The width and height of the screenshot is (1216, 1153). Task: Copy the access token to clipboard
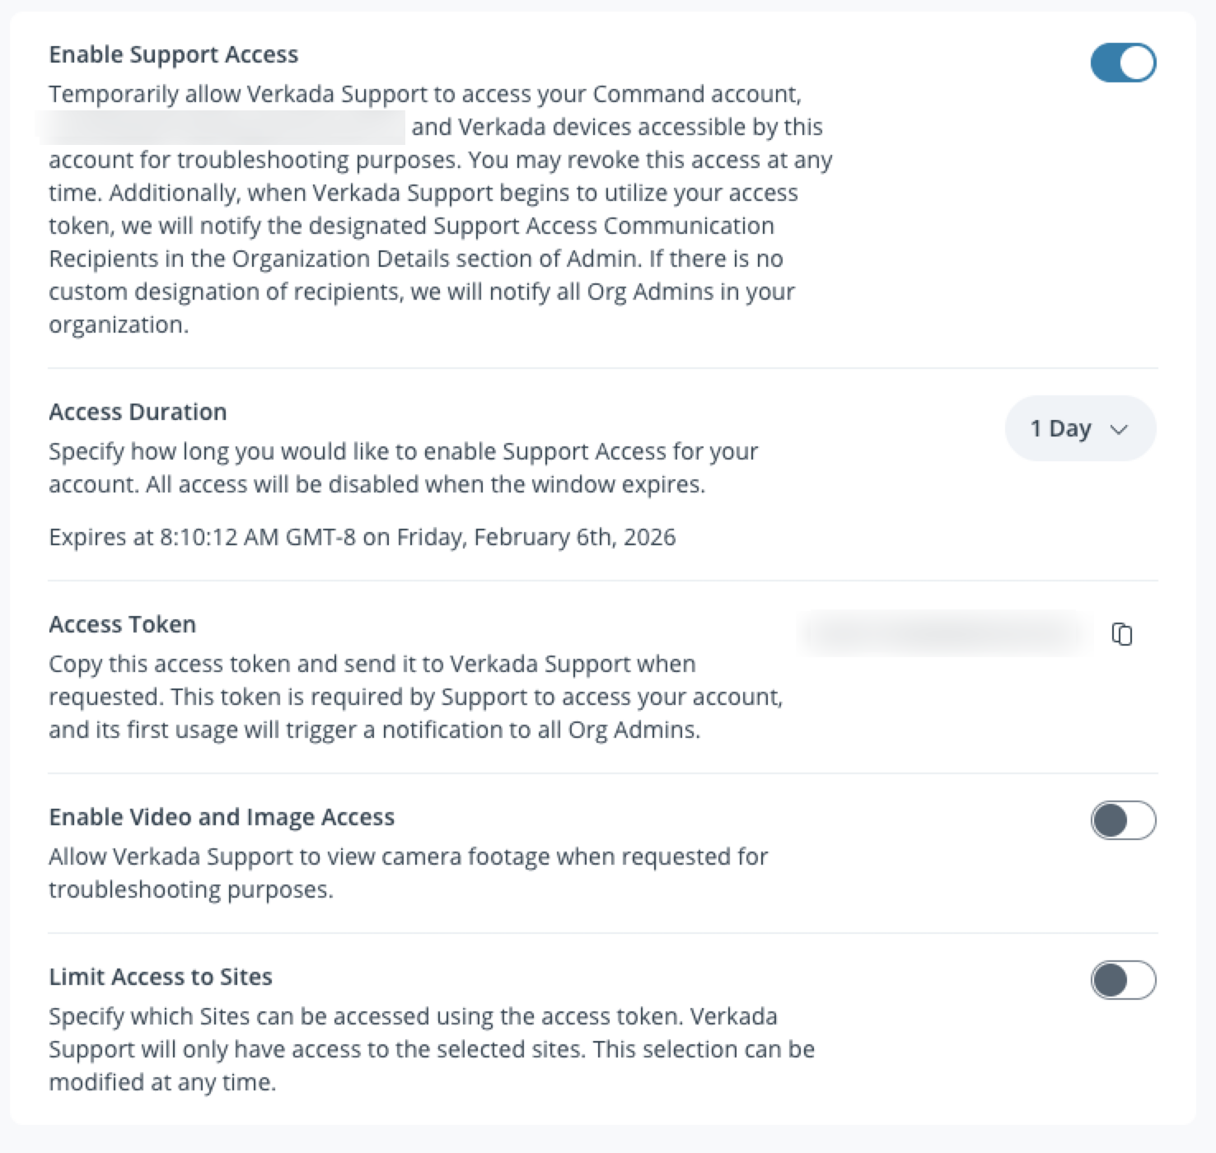pos(1122,634)
